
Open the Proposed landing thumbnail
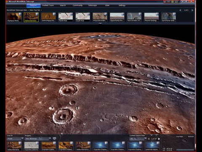pos(100,17)
